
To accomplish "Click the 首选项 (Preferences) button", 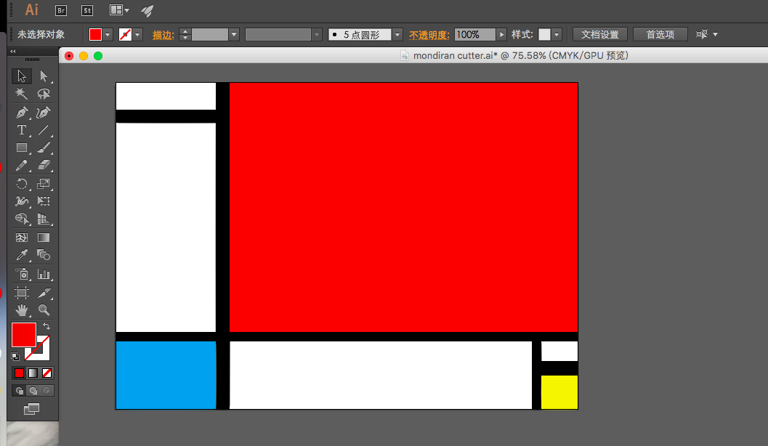I will (x=660, y=34).
